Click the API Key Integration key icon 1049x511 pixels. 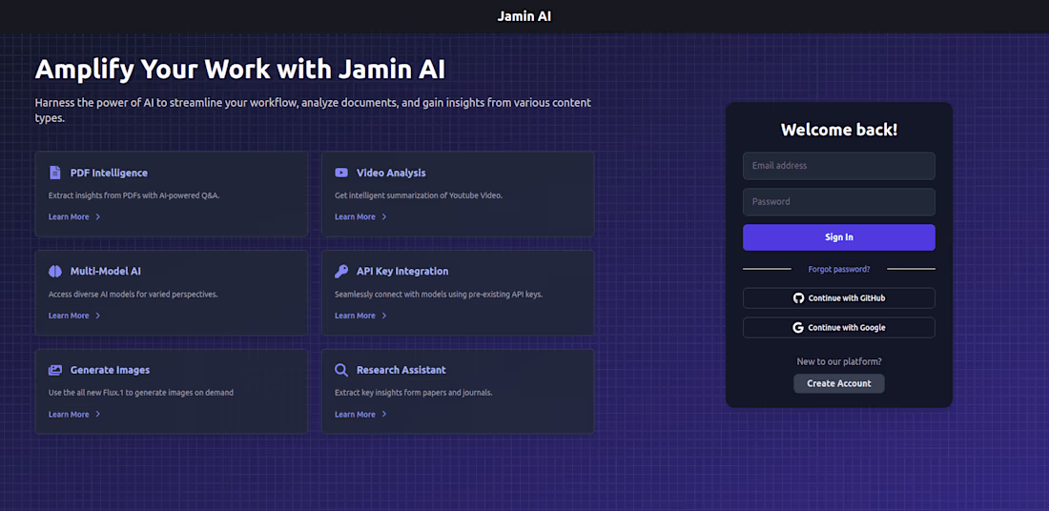pos(341,272)
